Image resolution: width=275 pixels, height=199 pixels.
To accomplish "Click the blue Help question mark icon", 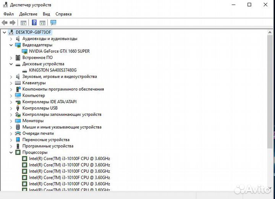I will (34, 23).
